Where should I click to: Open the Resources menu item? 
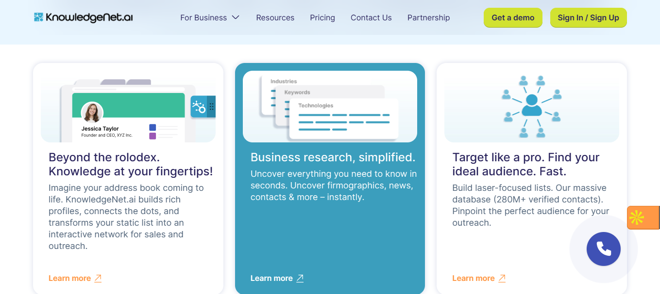pos(275,17)
